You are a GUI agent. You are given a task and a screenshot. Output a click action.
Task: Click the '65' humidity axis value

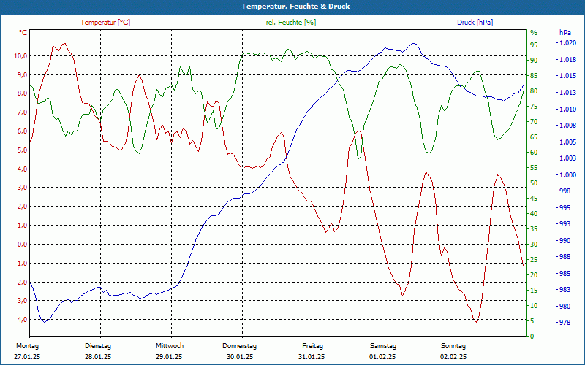point(535,137)
